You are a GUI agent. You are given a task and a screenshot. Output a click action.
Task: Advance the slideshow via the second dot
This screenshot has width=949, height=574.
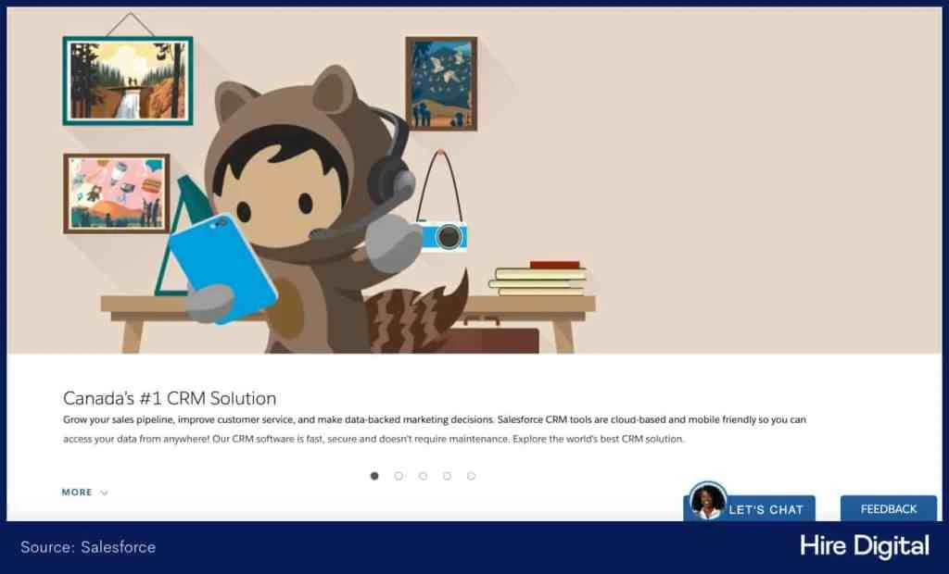click(399, 475)
